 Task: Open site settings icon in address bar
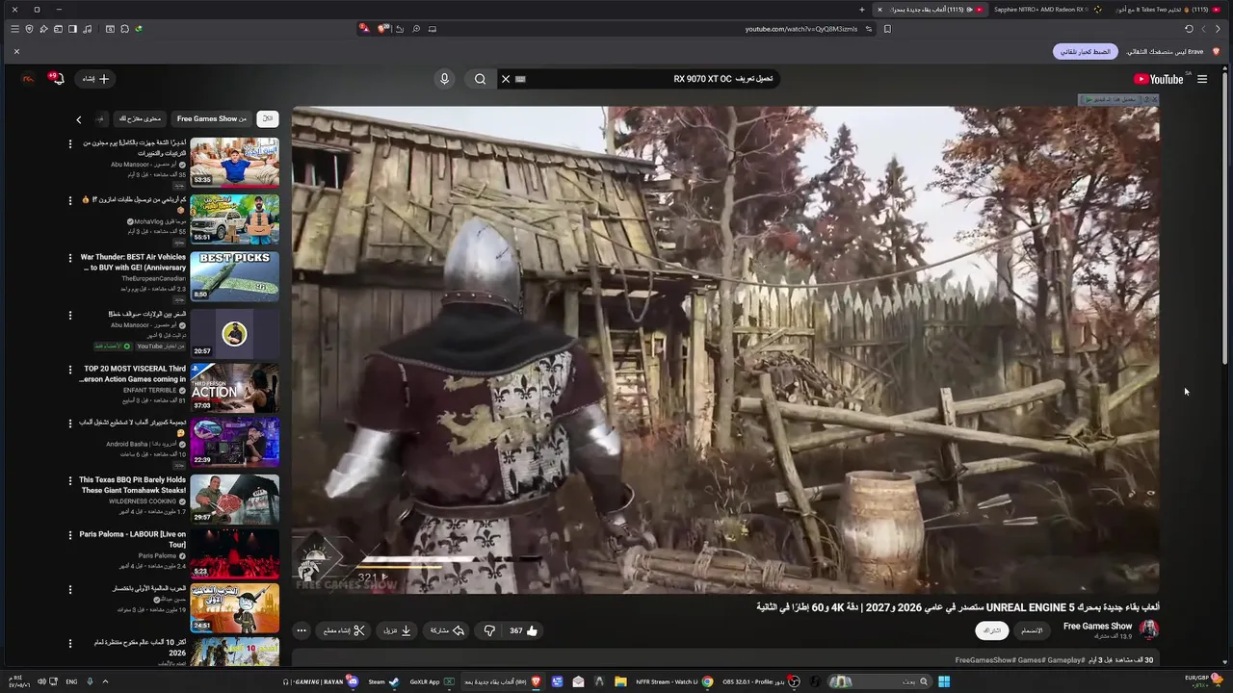(868, 29)
